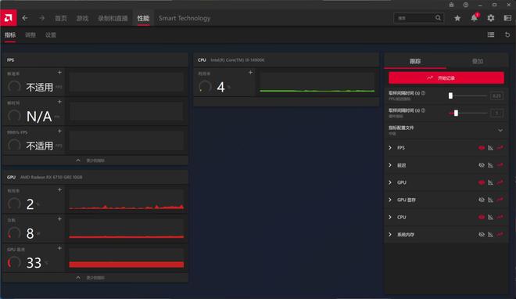The width and height of the screenshot is (516, 299).
Task: Expand the 系统内存 row chevron
Action: [x=390, y=235]
